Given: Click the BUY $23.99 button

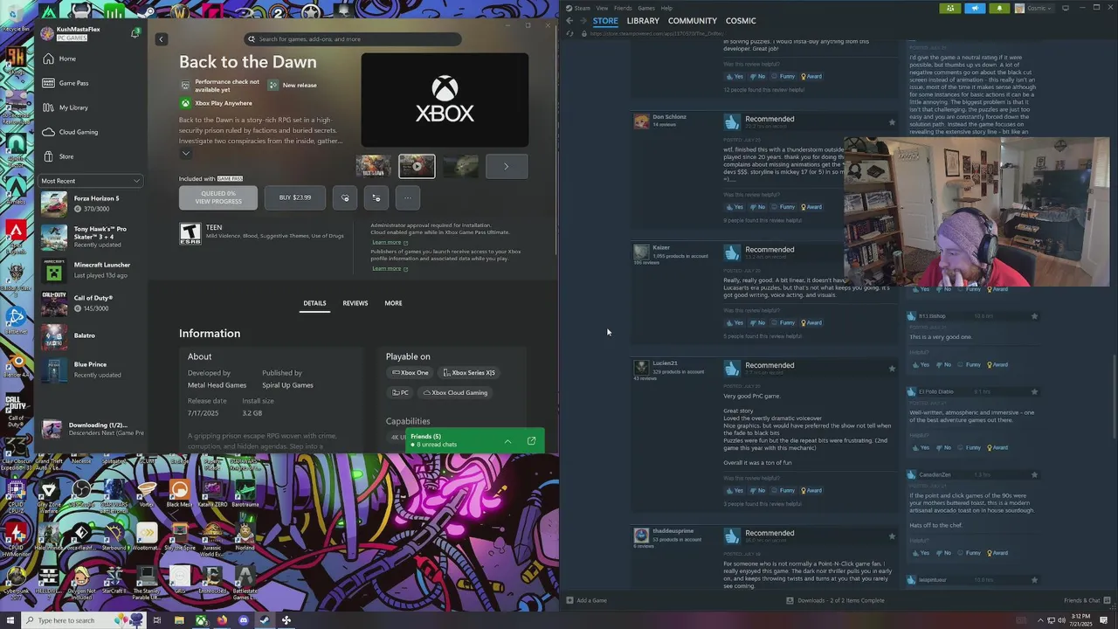Looking at the screenshot, I should click(295, 197).
